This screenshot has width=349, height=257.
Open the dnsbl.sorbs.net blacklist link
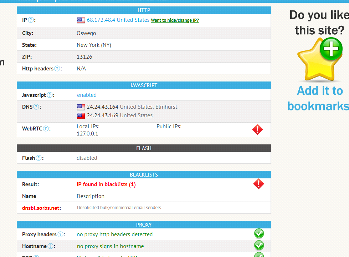point(41,208)
